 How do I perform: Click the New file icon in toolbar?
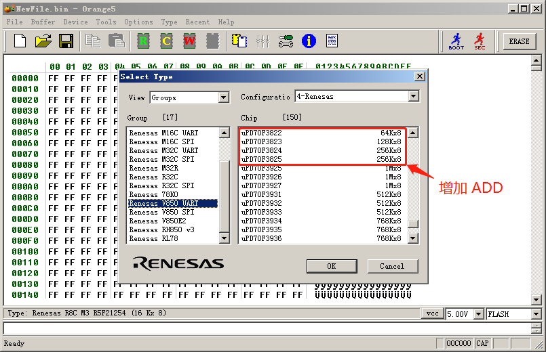tap(20, 41)
